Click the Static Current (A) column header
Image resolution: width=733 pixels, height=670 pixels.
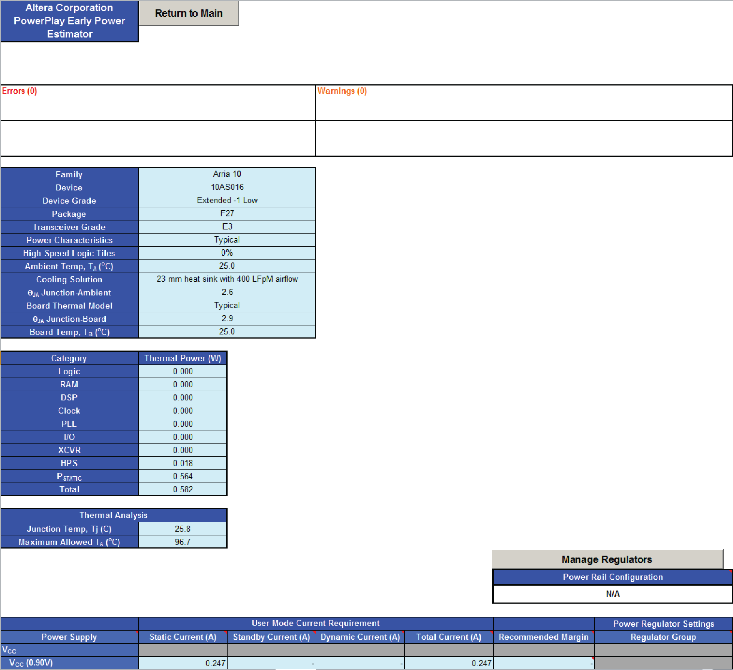pyautogui.click(x=183, y=637)
